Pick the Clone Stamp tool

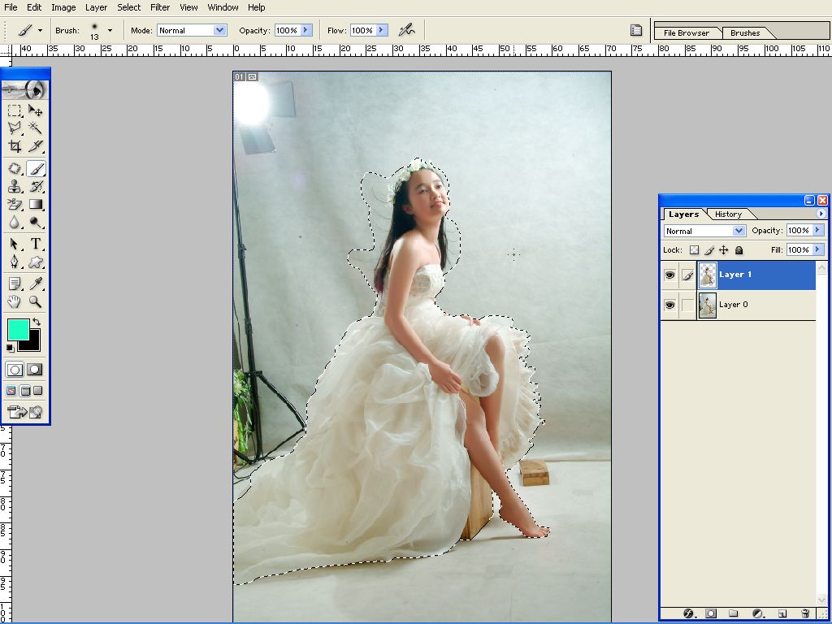[15, 186]
